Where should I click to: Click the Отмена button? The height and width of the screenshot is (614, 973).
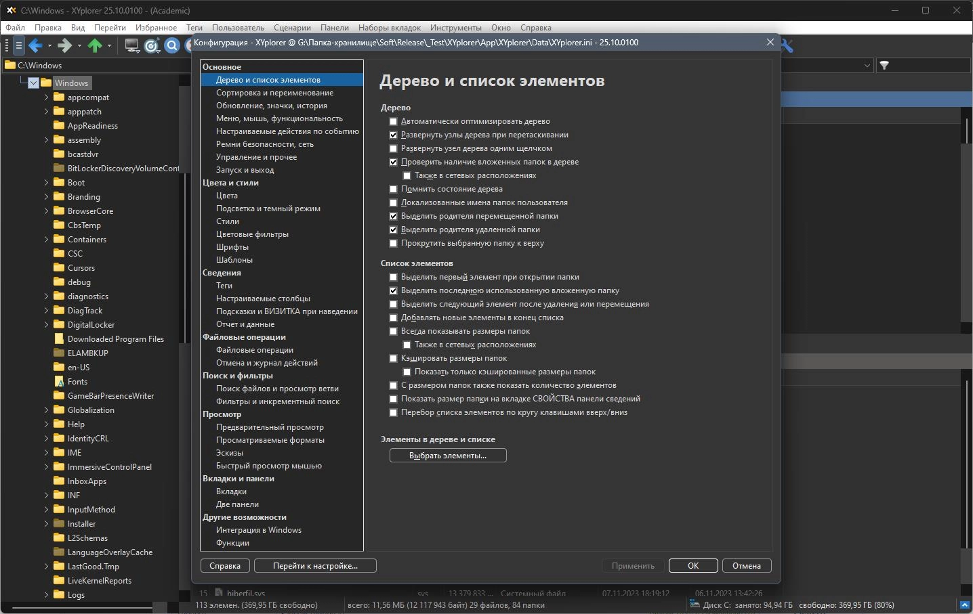tap(747, 566)
